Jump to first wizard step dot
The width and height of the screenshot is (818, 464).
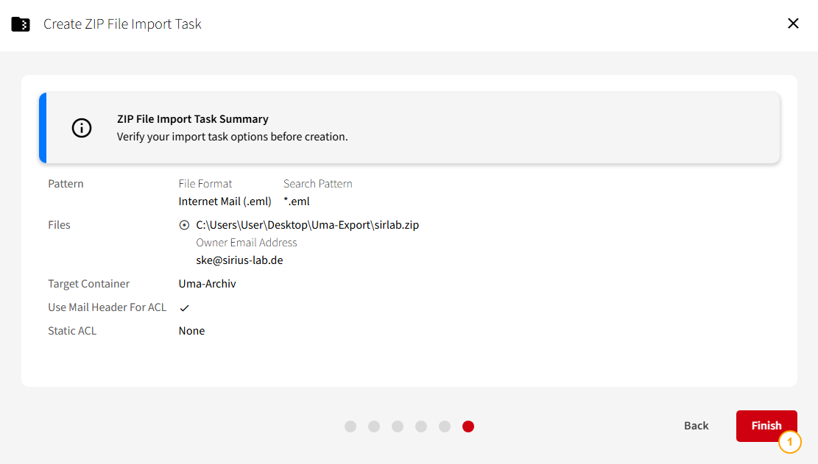pos(350,426)
